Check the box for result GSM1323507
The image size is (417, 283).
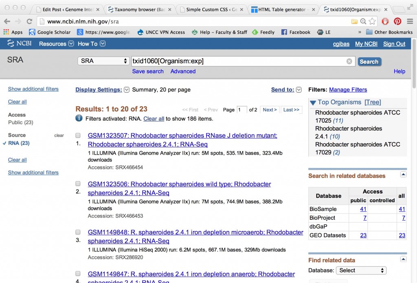point(78,136)
